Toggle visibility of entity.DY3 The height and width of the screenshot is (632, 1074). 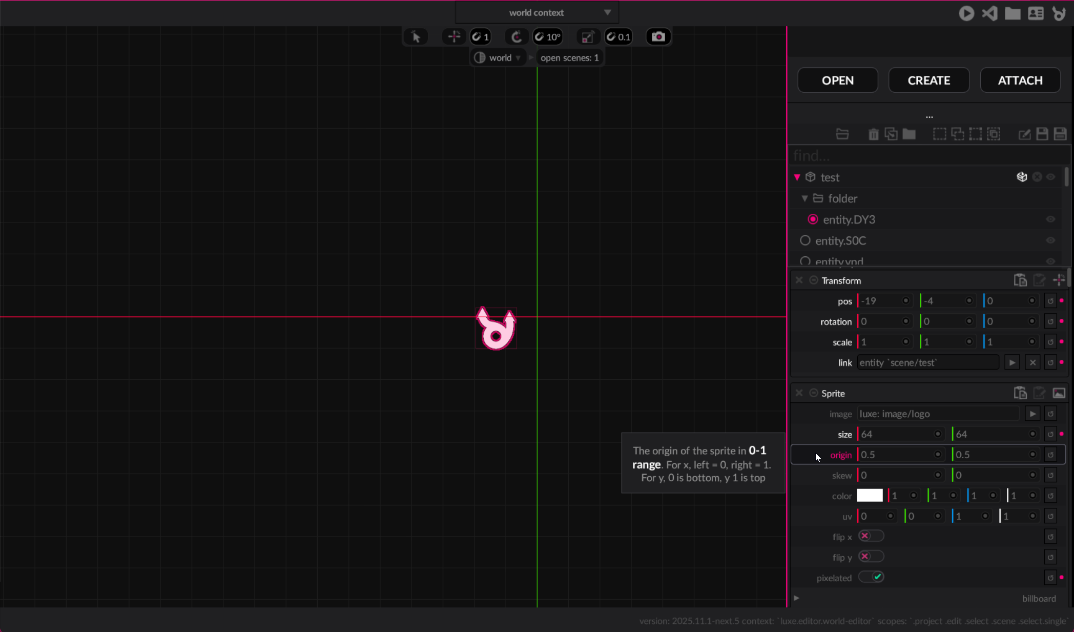[x=1050, y=219]
